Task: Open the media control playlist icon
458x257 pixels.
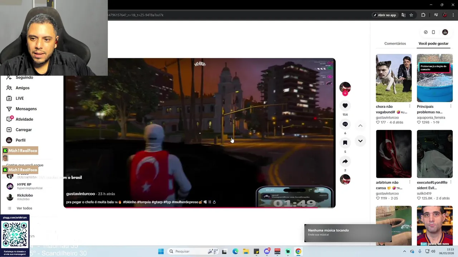Action: click(436, 15)
